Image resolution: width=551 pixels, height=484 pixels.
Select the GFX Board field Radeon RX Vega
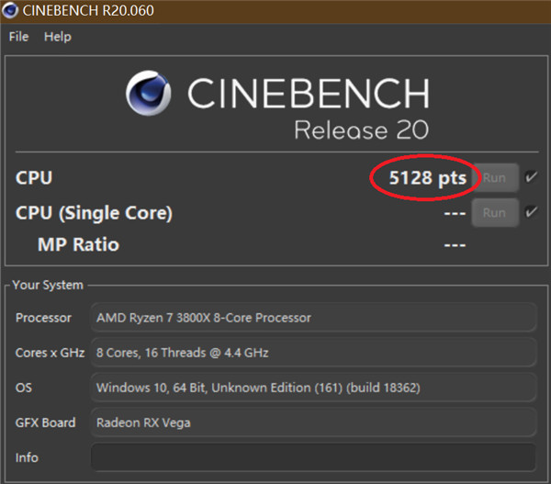tap(312, 422)
